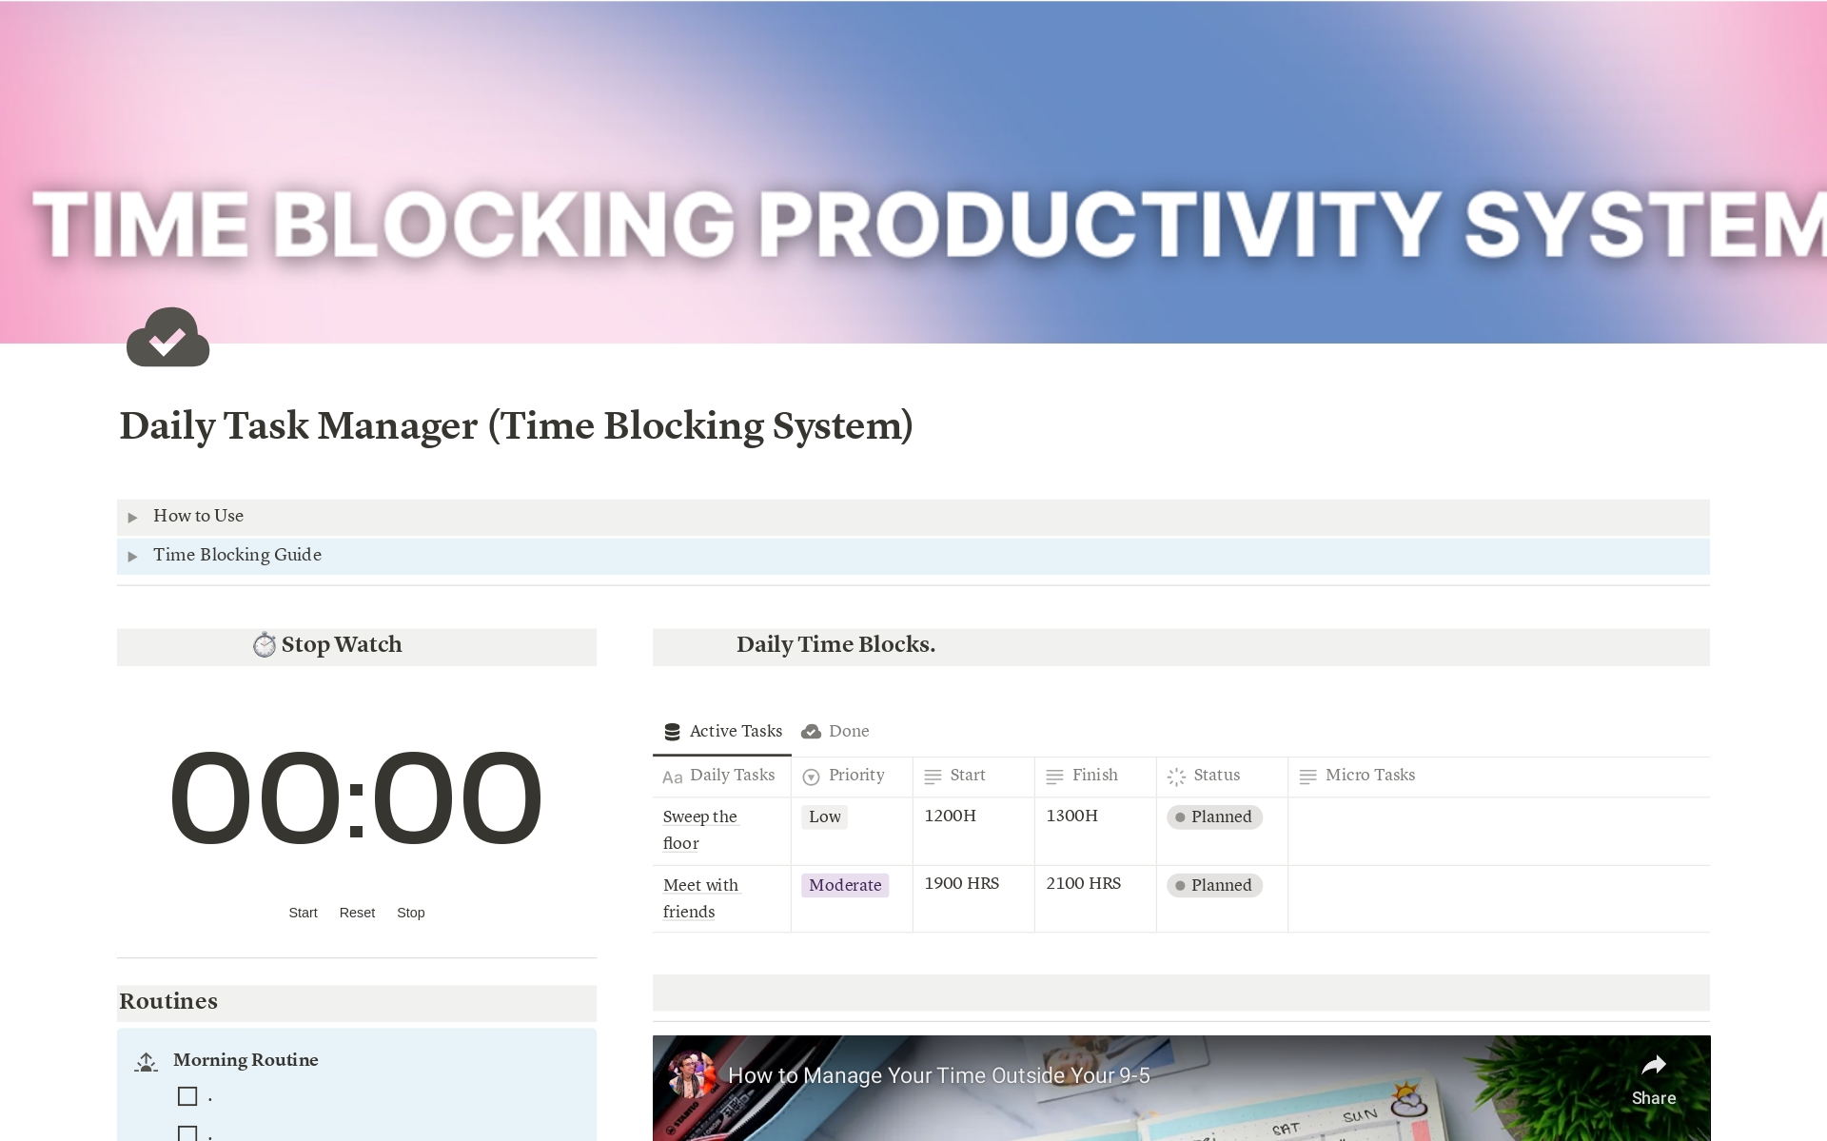Expand the Time Blocking Guide toggle
The width and height of the screenshot is (1827, 1141).
[x=133, y=556]
